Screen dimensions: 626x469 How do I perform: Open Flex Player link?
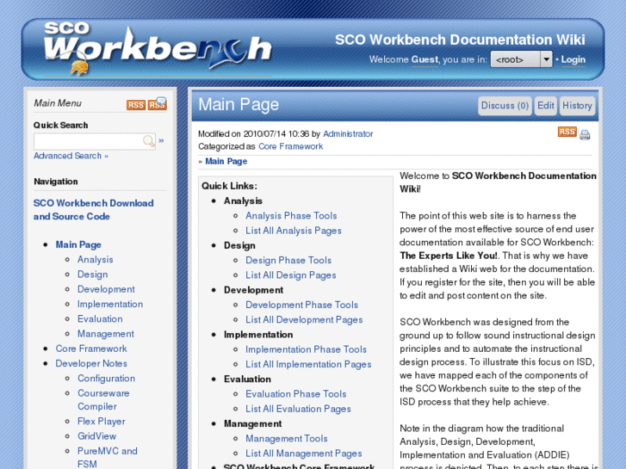click(102, 422)
